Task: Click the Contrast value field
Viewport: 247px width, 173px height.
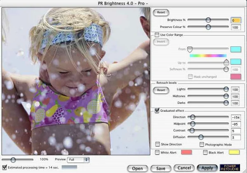Action: pyautogui.click(x=236, y=131)
